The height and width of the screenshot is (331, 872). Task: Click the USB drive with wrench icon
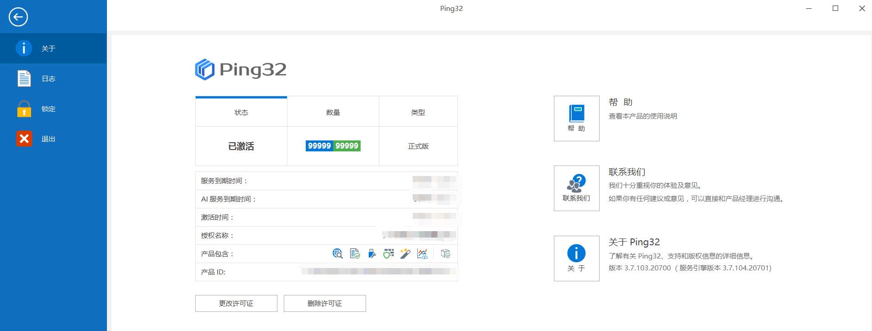(x=372, y=253)
